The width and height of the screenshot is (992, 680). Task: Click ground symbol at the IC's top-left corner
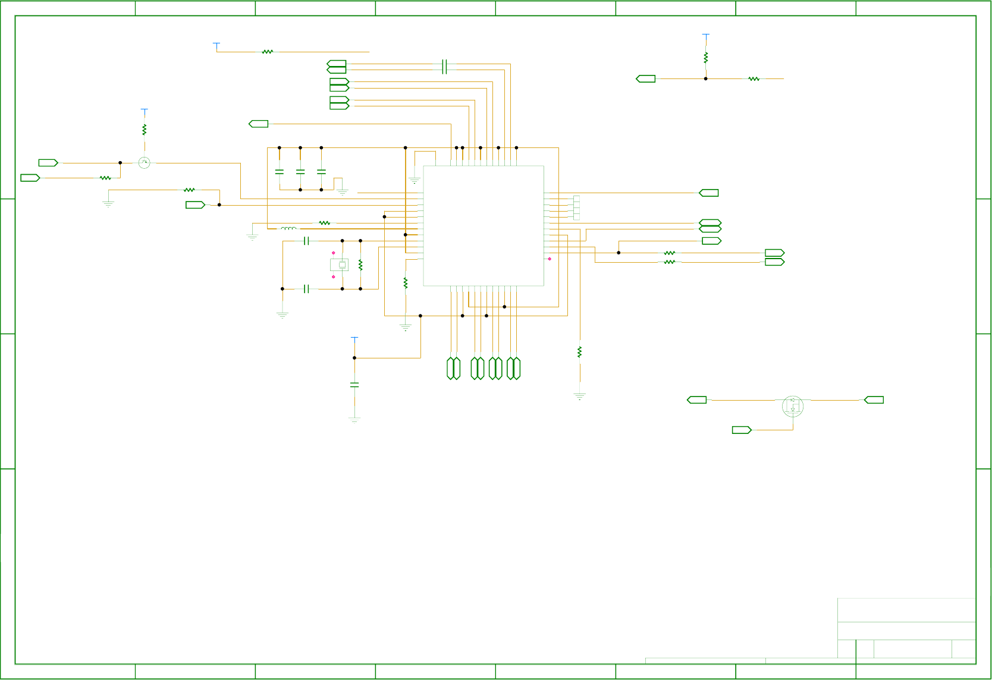(415, 180)
